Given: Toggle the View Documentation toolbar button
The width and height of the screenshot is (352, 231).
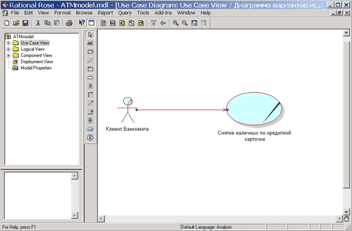Looking at the screenshot, I should pyautogui.click(x=91, y=23).
